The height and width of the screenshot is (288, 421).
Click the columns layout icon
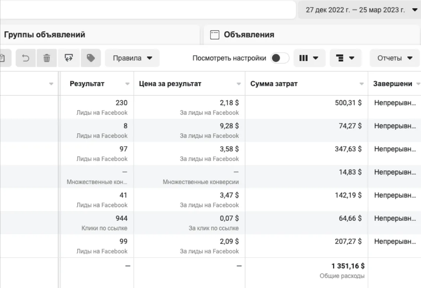pos(304,58)
